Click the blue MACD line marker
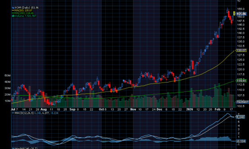 click(13, 113)
